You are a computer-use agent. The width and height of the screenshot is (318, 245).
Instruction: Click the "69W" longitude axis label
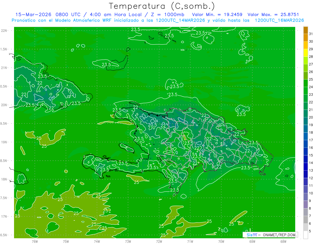(252, 241)
